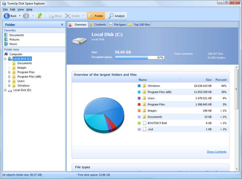Click the grey Forward arrow icon

tap(26, 16)
